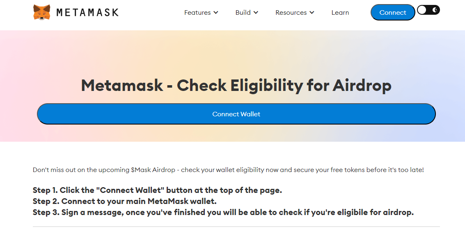The width and height of the screenshot is (465, 231).
Task: Expand the Resources chevron arrow
Action: tap(312, 12)
